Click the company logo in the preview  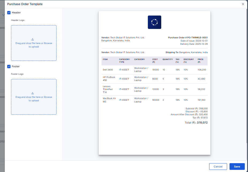pyautogui.click(x=155, y=22)
